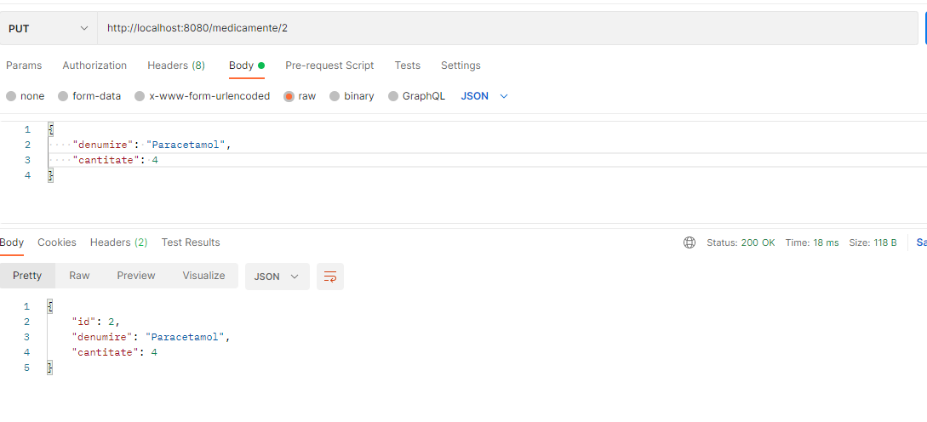Open the Tests tab
The height and width of the screenshot is (422, 927).
[x=408, y=66]
